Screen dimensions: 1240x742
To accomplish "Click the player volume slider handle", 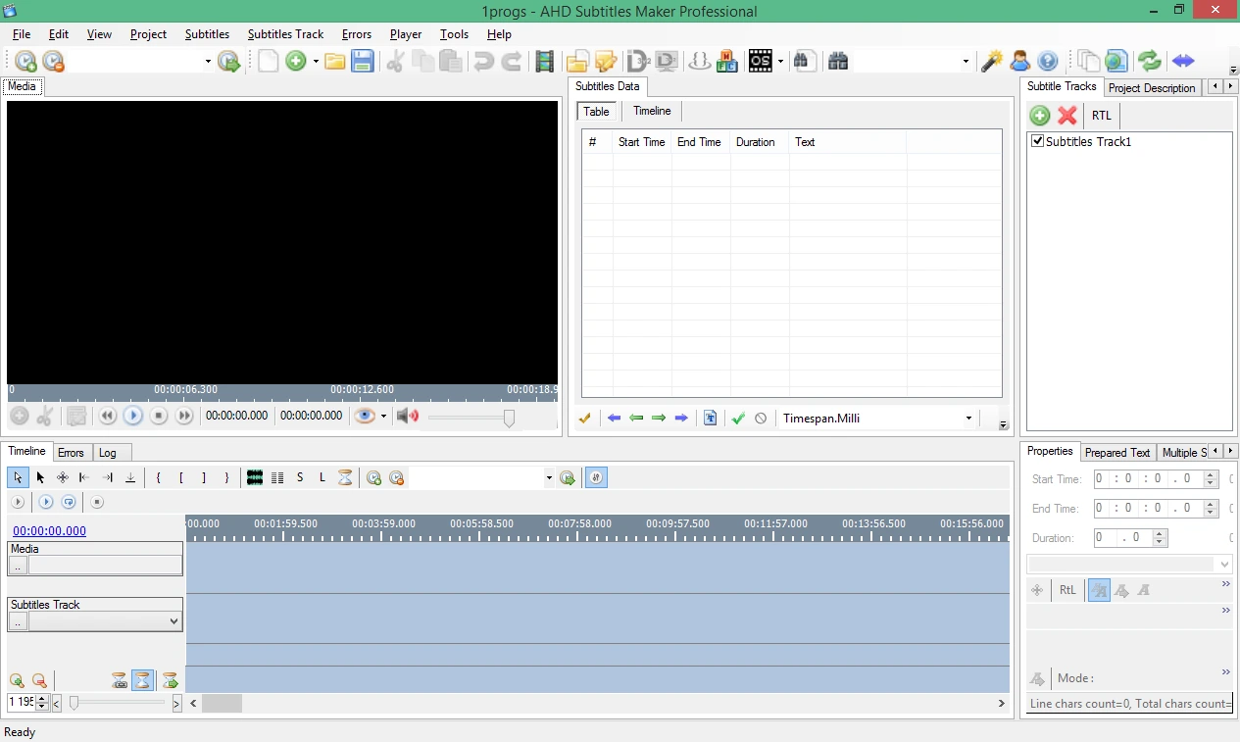I will (509, 418).
